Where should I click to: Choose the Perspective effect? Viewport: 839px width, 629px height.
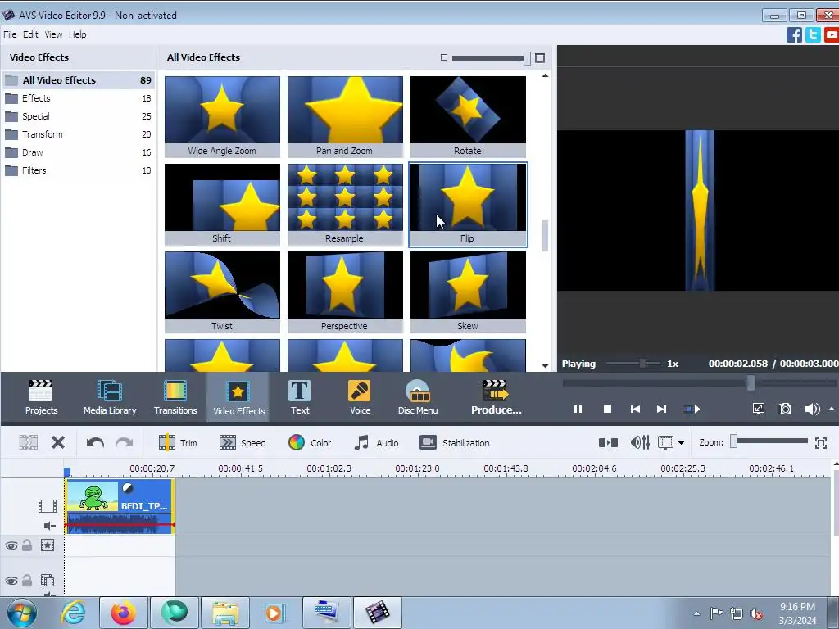tap(345, 292)
